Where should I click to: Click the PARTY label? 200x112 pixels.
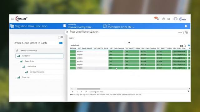(72, 38)
